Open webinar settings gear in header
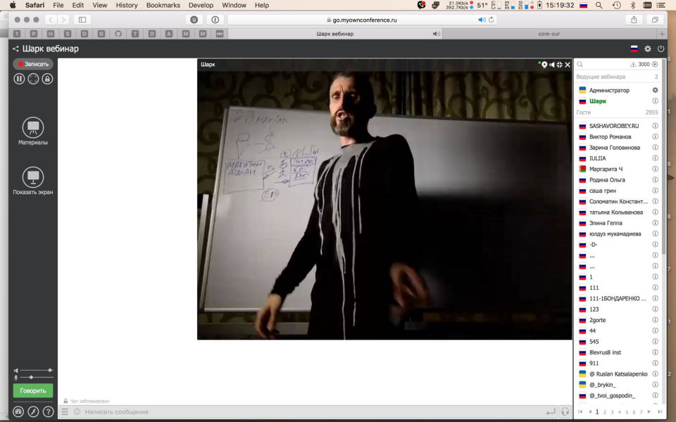Image resolution: width=676 pixels, height=422 pixels. pyautogui.click(x=648, y=49)
